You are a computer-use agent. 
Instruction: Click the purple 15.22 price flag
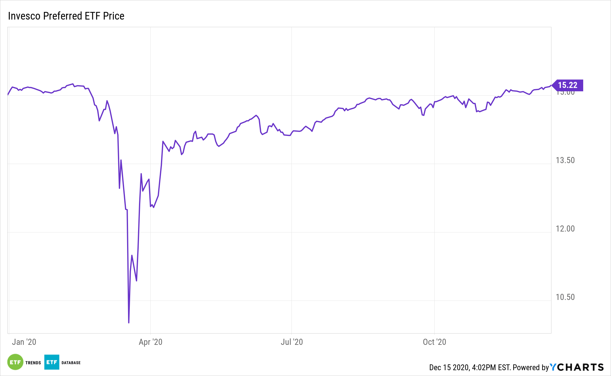tap(568, 85)
